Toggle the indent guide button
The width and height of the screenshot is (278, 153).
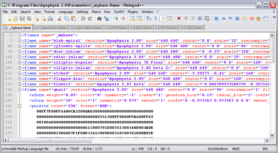click(x=163, y=18)
